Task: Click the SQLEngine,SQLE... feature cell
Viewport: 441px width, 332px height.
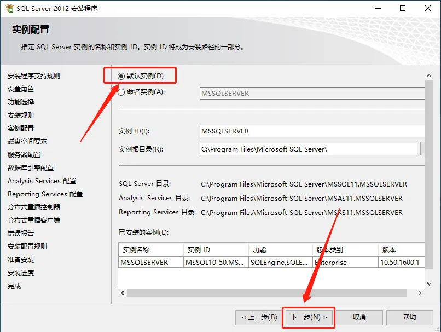Action: point(280,263)
